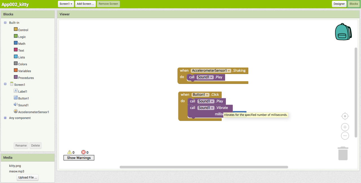Screen dimensions: 361x183
Task: Click the vertical scrollbar in viewer
Action: pos(356,93)
